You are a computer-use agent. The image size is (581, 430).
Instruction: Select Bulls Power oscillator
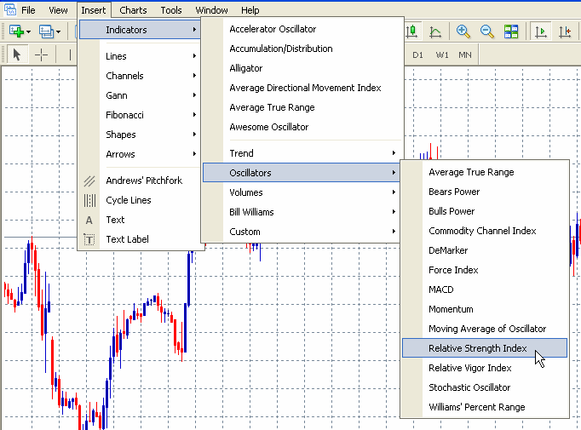pyautogui.click(x=485, y=211)
